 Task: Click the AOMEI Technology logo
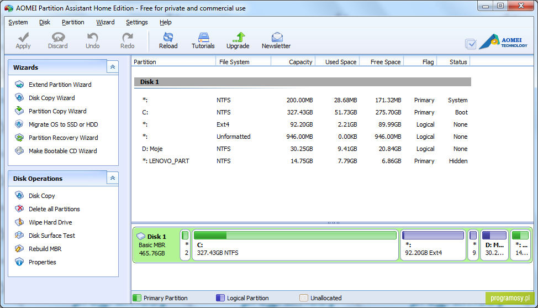(x=503, y=41)
